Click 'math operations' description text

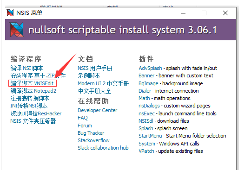tap(172, 98)
